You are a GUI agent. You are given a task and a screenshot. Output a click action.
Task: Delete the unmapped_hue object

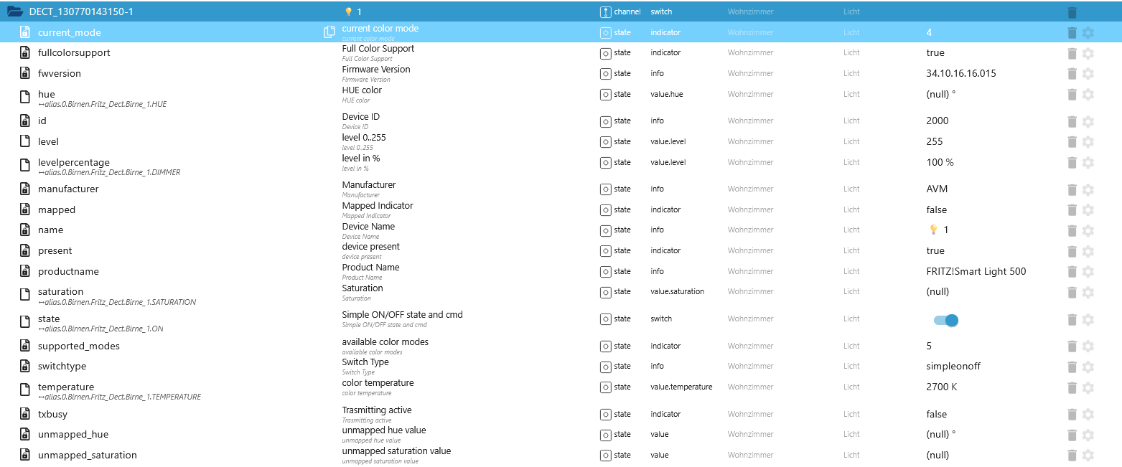tap(1072, 435)
